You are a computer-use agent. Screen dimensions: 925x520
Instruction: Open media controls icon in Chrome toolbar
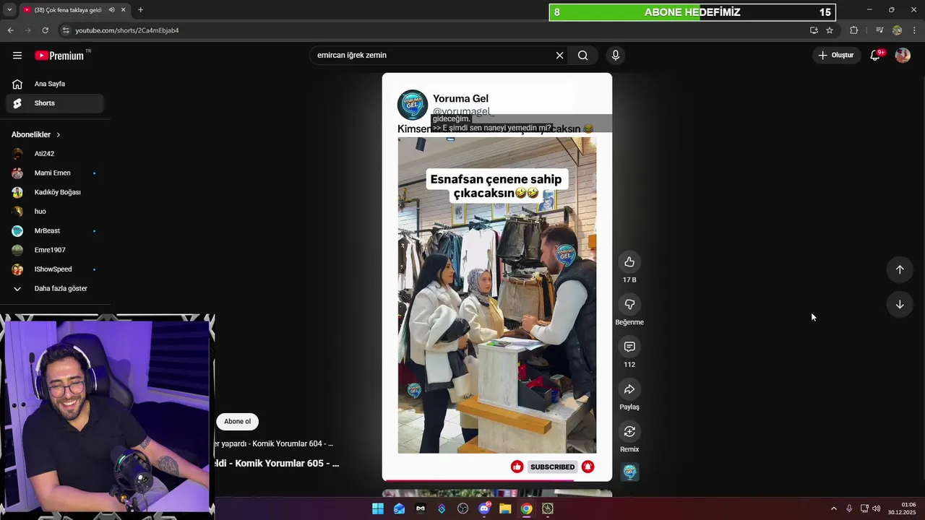point(879,30)
